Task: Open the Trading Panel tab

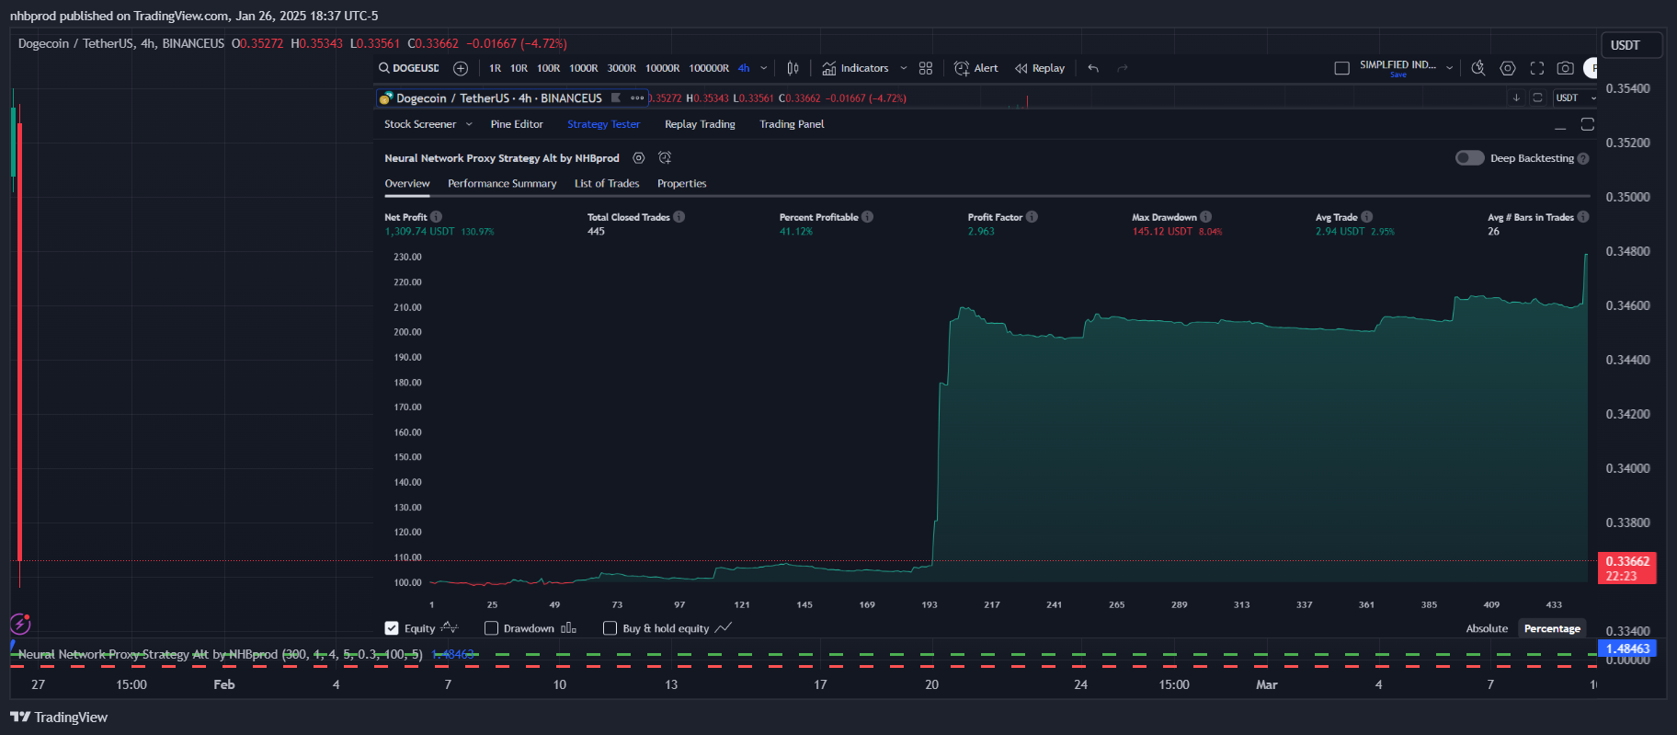Action: pos(792,124)
